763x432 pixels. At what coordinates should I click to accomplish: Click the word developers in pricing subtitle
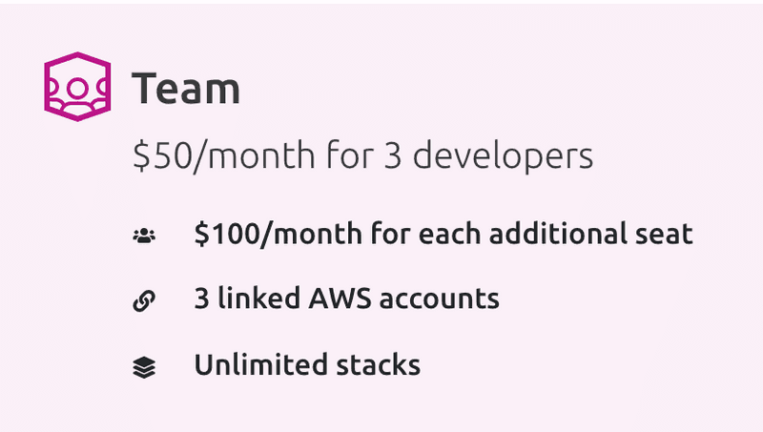504,155
